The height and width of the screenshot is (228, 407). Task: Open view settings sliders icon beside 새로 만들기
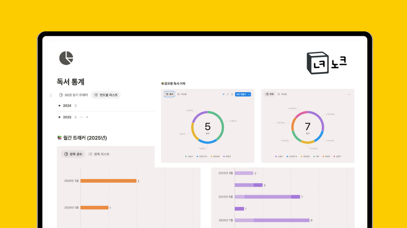click(x=232, y=94)
